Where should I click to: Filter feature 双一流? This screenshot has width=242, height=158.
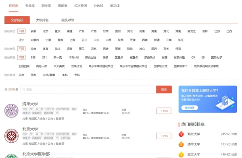(58, 57)
